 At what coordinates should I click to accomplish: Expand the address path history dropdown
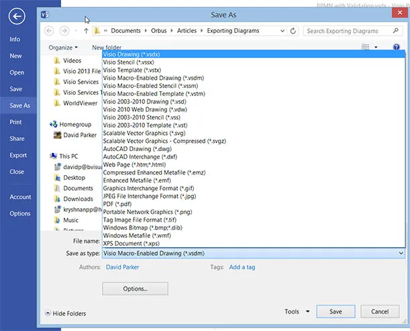click(x=283, y=31)
